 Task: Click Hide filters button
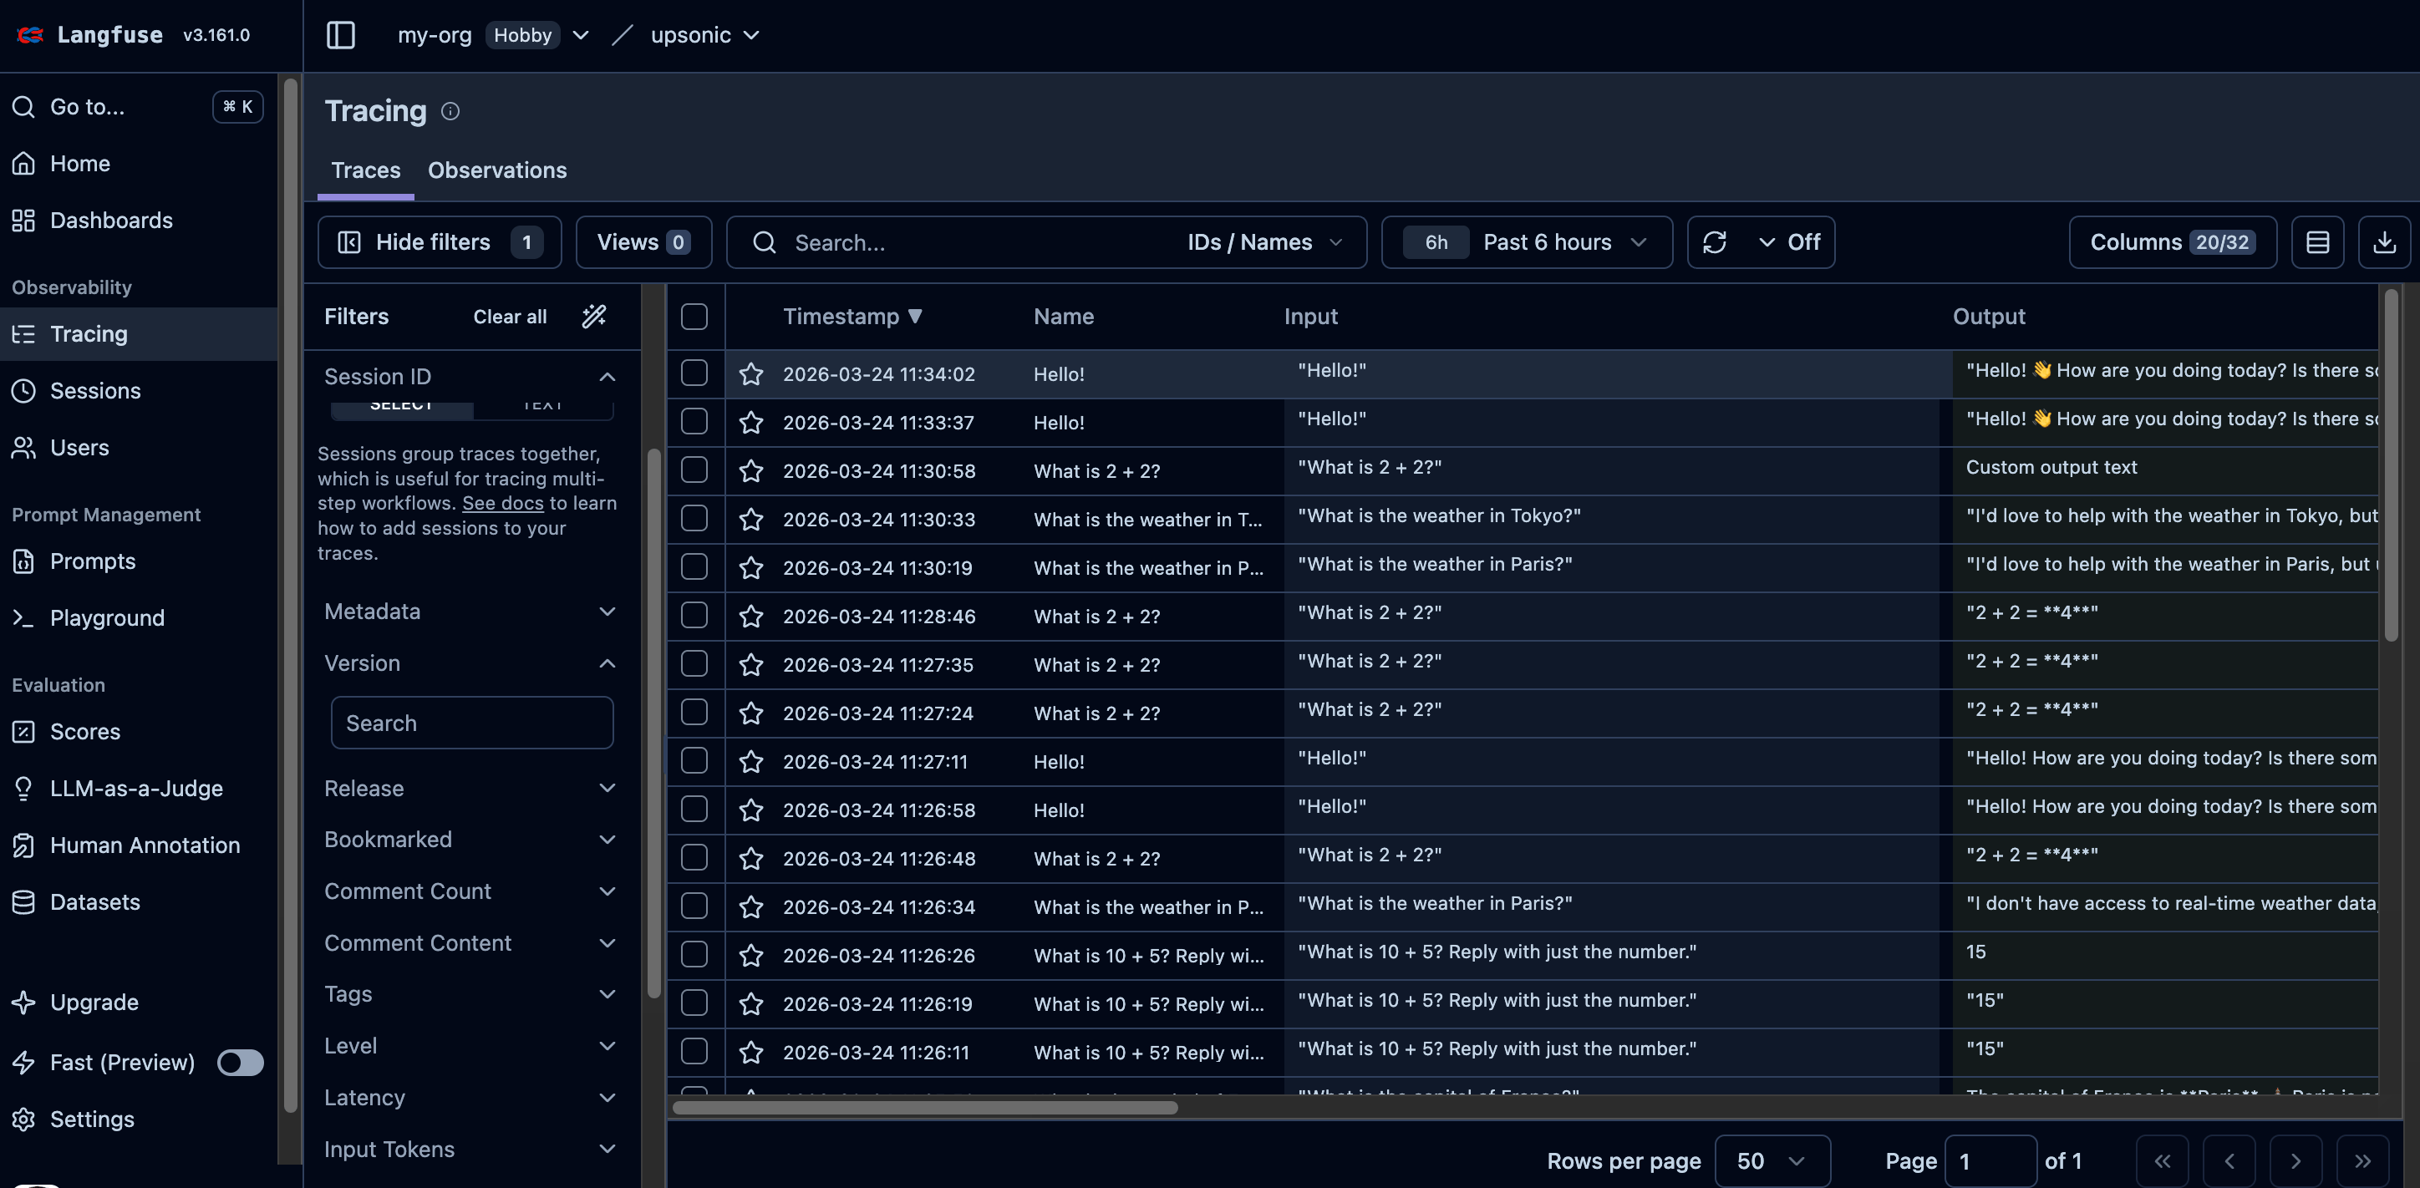coord(440,242)
